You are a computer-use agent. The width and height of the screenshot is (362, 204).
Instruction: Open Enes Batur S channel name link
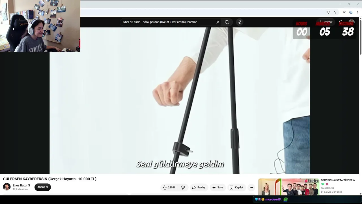point(21,185)
